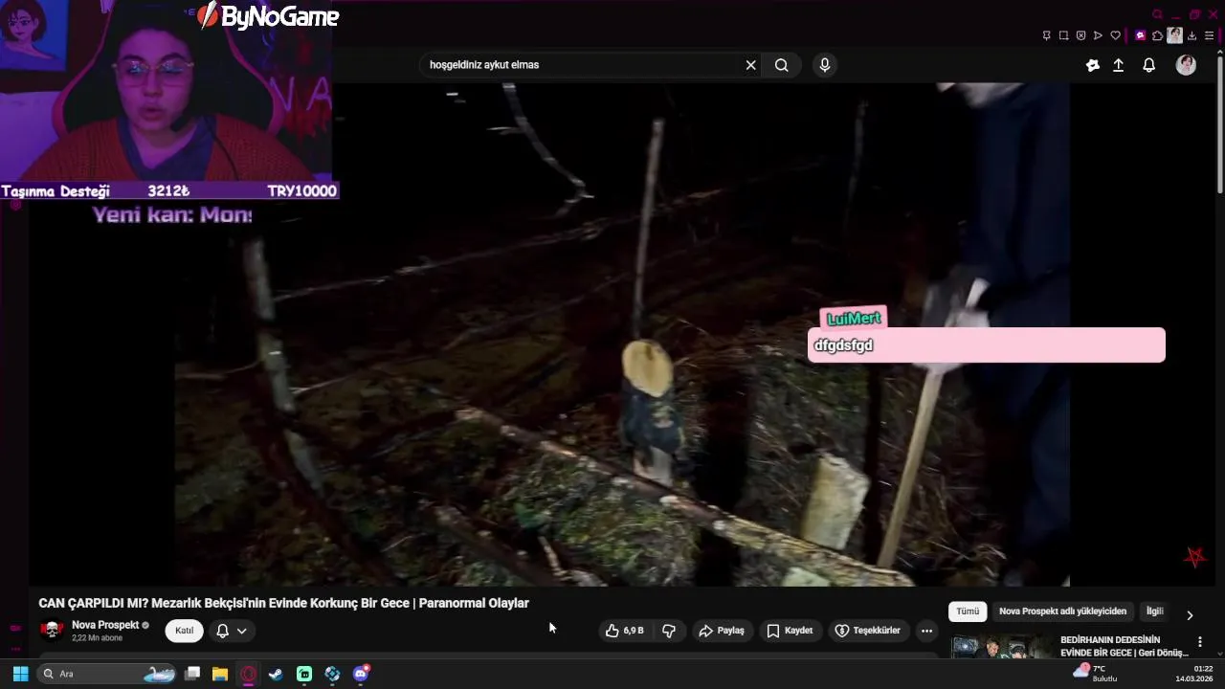Screen dimensions: 1225x689
Task: Open the 'BEDİRHANIN DEDESİNİN EVİNDE BİR GECE' title link
Action: (1124, 646)
